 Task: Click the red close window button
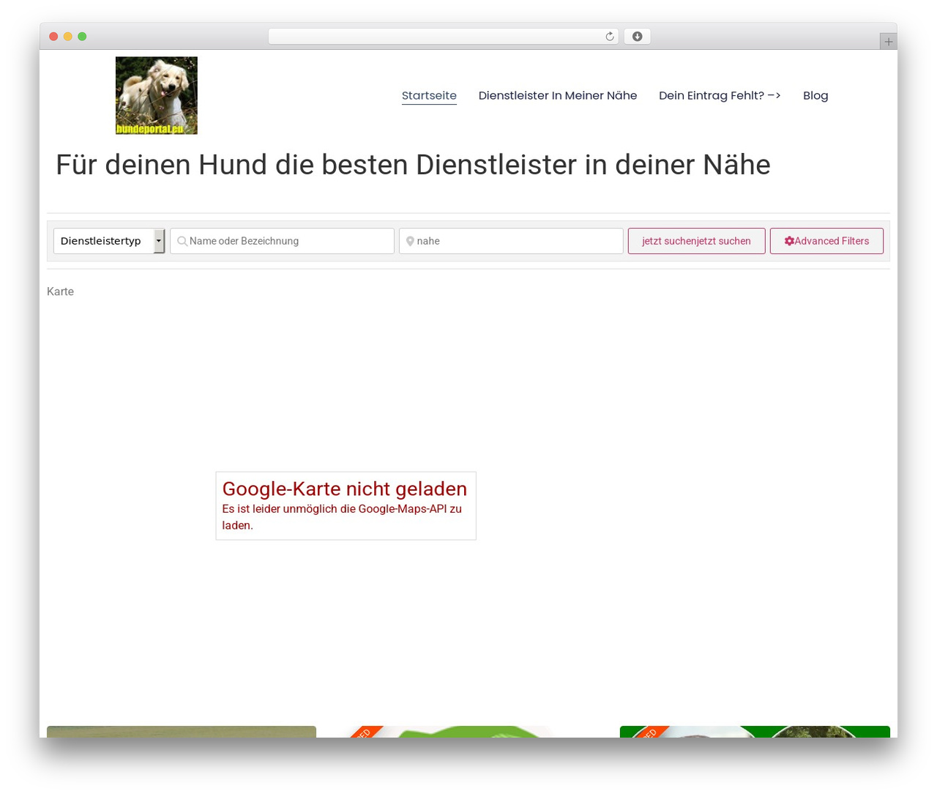click(53, 37)
